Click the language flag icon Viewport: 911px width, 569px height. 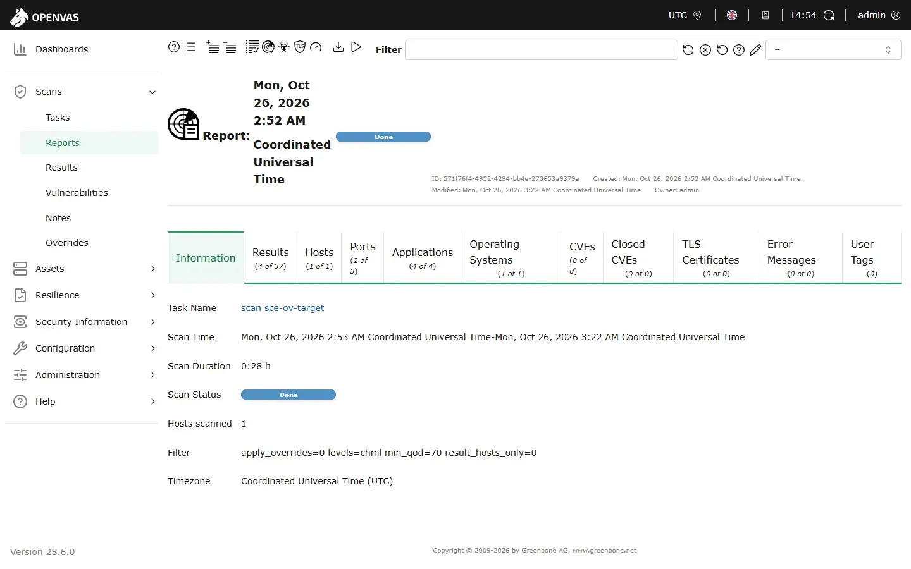tap(732, 15)
